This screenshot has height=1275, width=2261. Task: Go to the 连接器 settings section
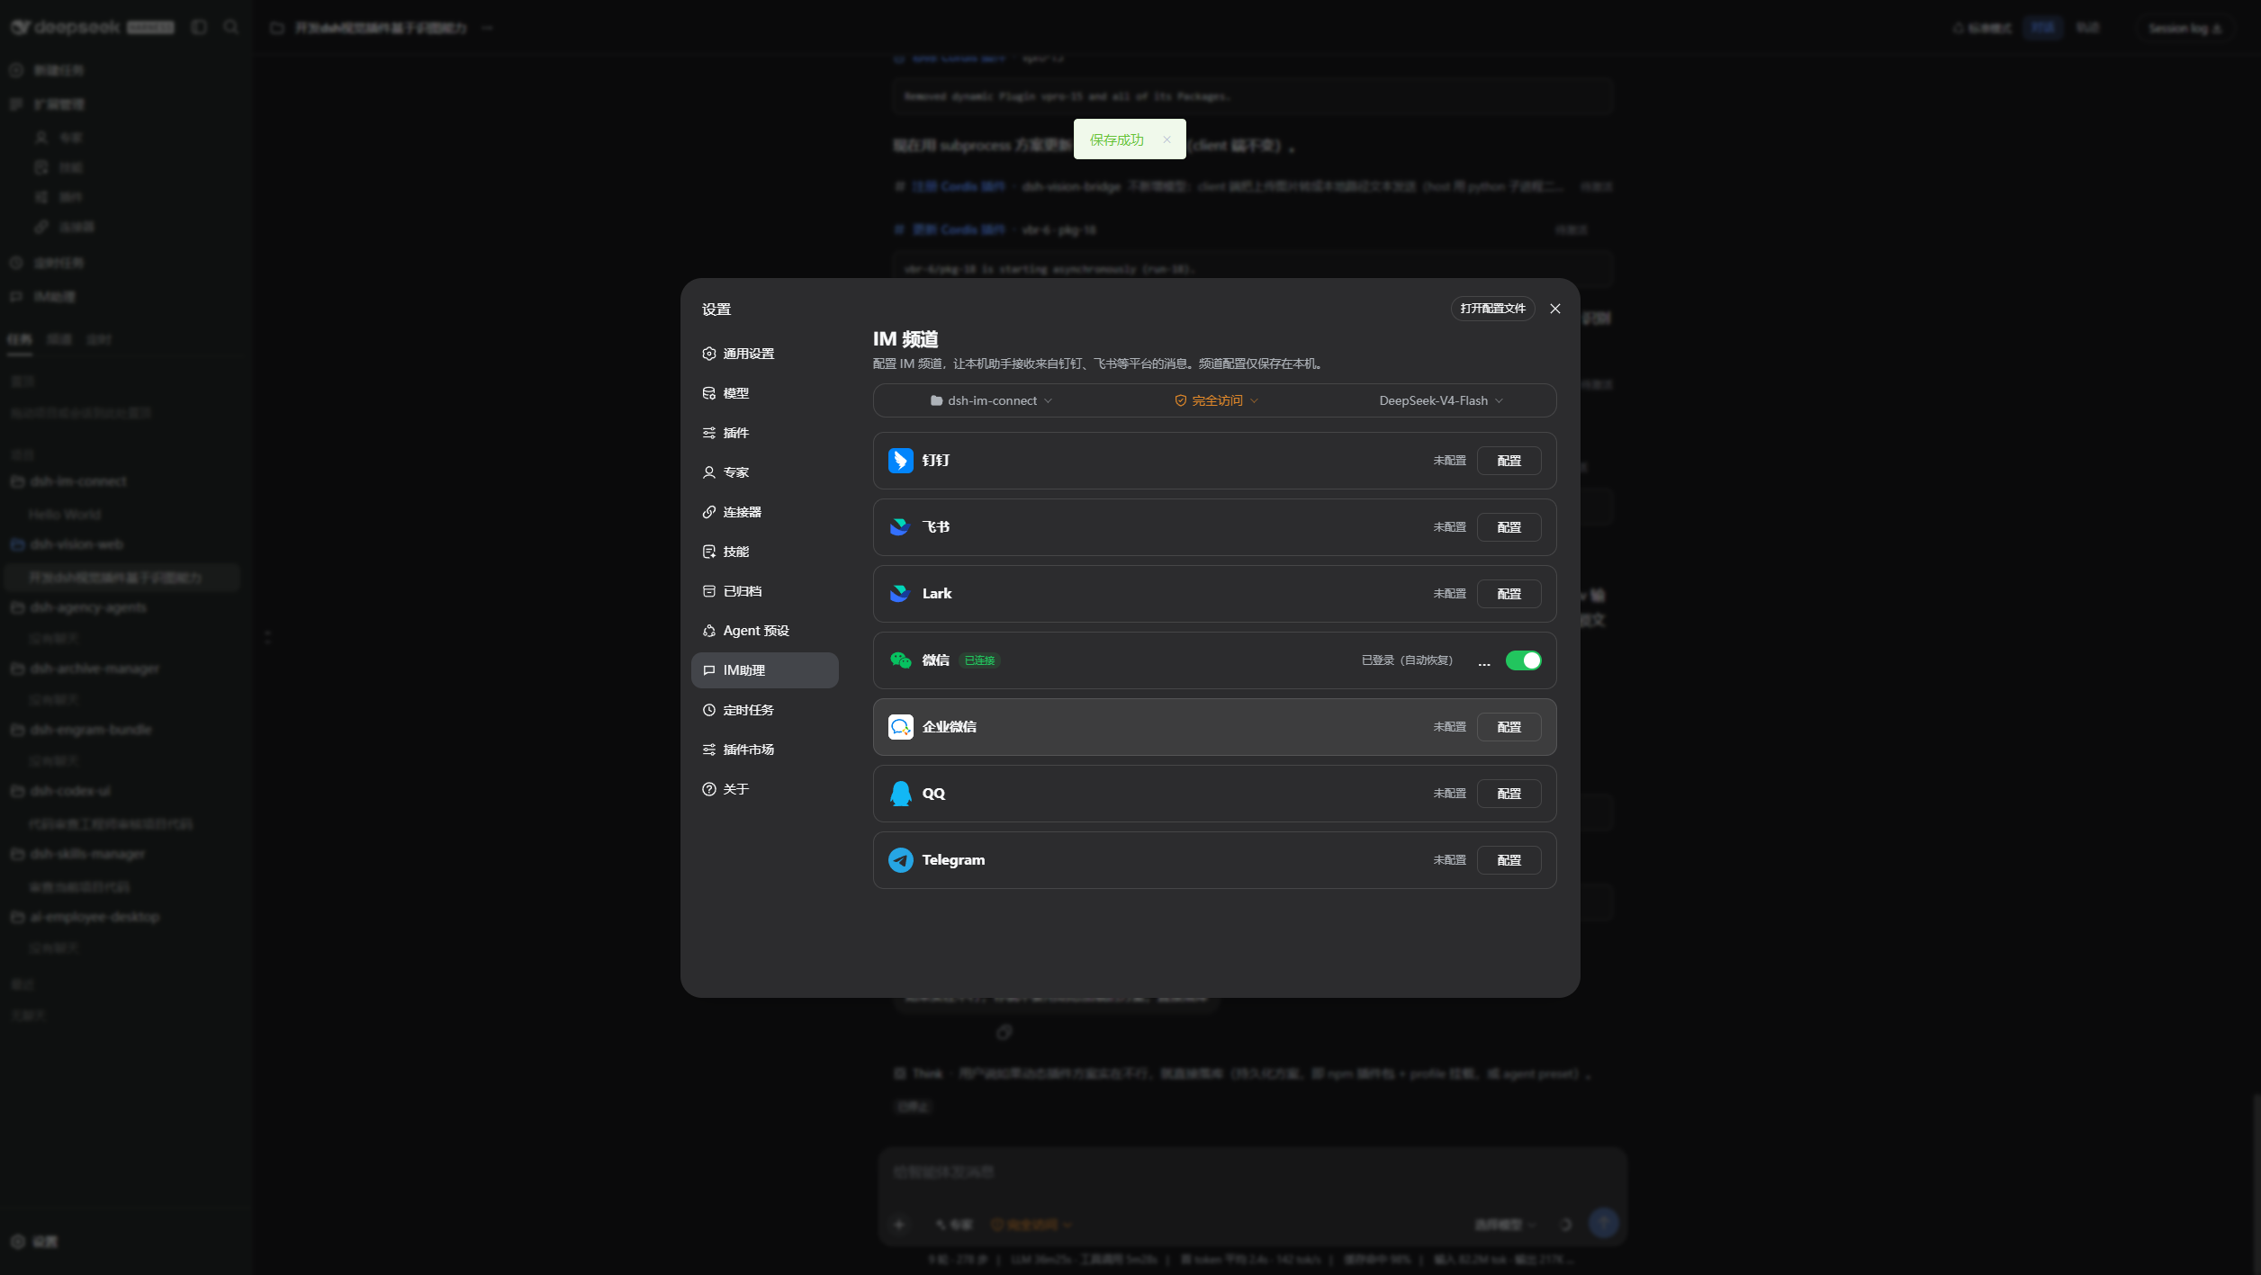coord(764,512)
